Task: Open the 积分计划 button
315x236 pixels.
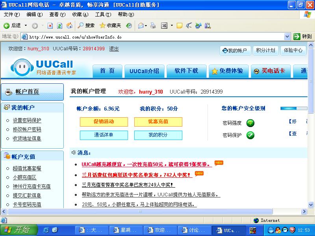Action: (265, 50)
